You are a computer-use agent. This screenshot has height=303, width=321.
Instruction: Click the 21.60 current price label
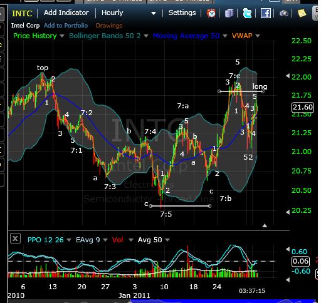tap(302, 107)
